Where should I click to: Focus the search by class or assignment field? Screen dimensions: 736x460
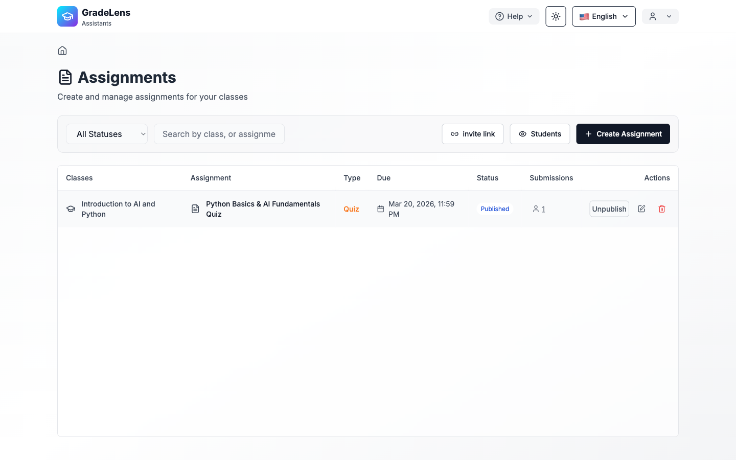click(x=219, y=134)
